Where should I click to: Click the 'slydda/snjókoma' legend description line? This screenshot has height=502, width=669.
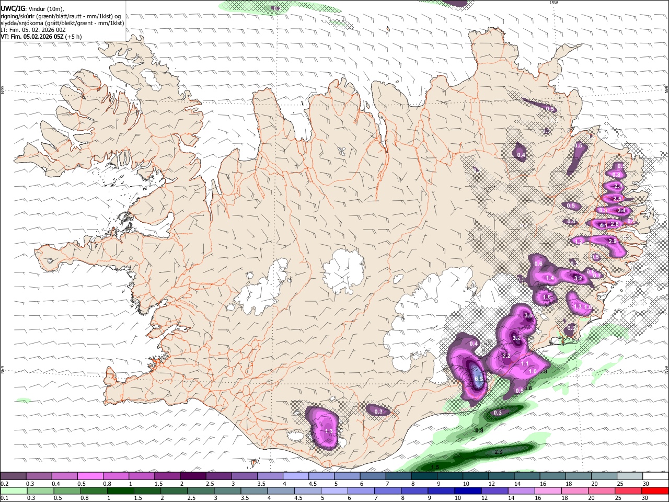(x=62, y=23)
